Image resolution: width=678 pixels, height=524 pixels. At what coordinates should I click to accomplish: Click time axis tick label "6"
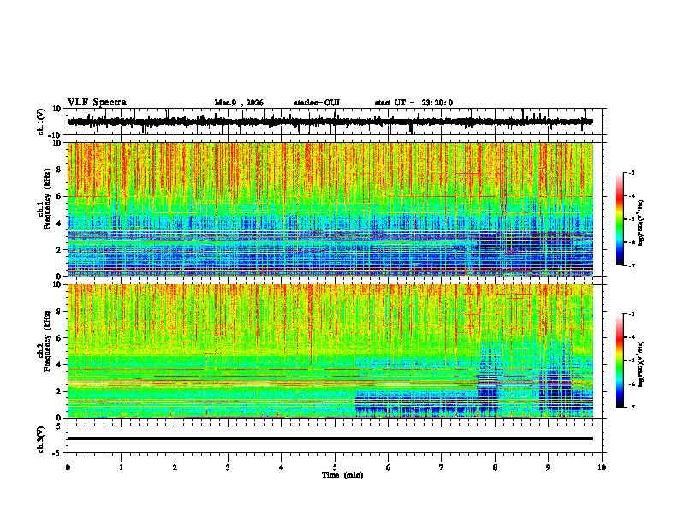click(x=388, y=467)
